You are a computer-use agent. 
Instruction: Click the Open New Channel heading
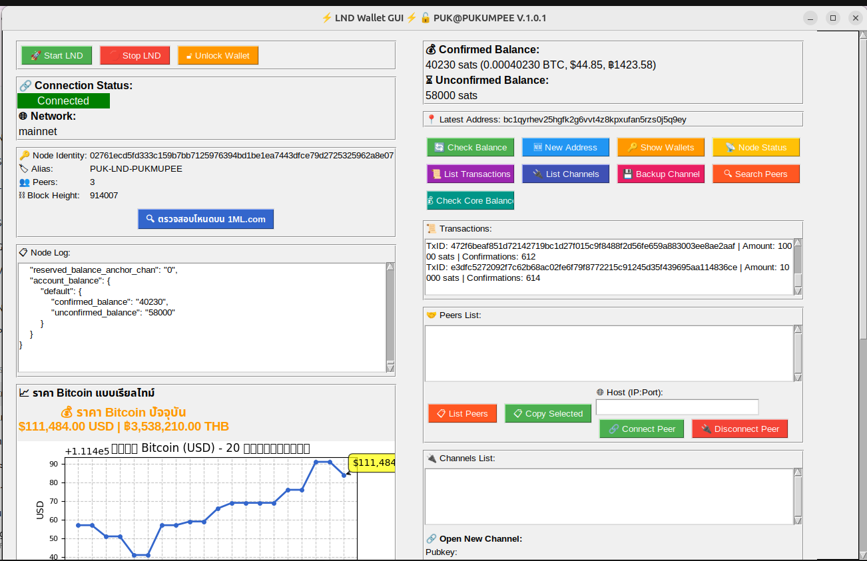tap(474, 538)
